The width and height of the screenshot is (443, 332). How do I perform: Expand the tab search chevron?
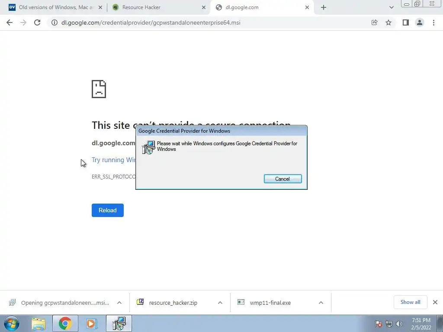pos(391,8)
